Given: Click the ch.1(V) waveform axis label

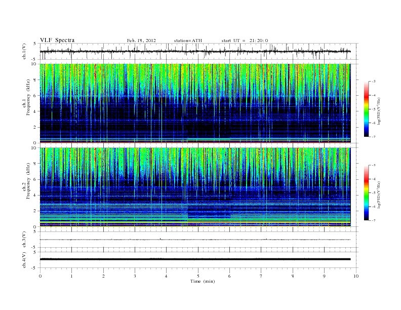Looking at the screenshot, I should (24, 51).
